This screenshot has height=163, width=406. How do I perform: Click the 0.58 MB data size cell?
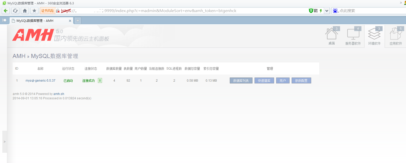tap(192, 81)
